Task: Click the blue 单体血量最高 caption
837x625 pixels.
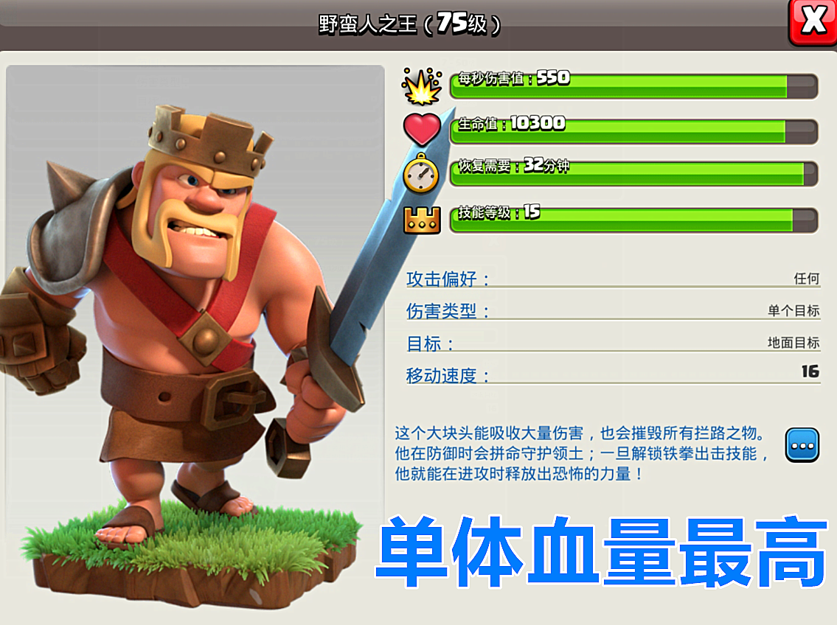Action: tap(602, 551)
